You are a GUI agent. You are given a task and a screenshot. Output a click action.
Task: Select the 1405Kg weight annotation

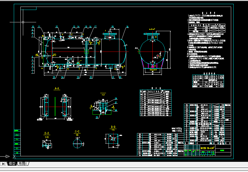pos(177,128)
